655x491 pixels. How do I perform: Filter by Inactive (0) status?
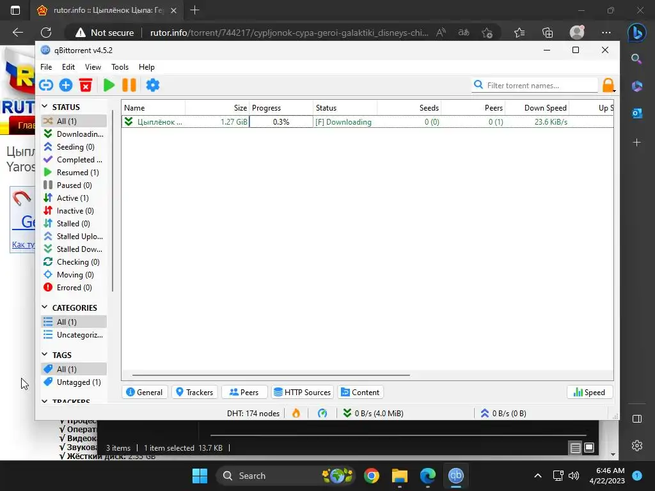(74, 211)
